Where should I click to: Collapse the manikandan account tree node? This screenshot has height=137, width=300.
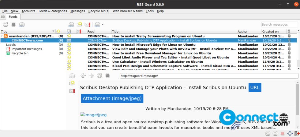tap(2, 36)
